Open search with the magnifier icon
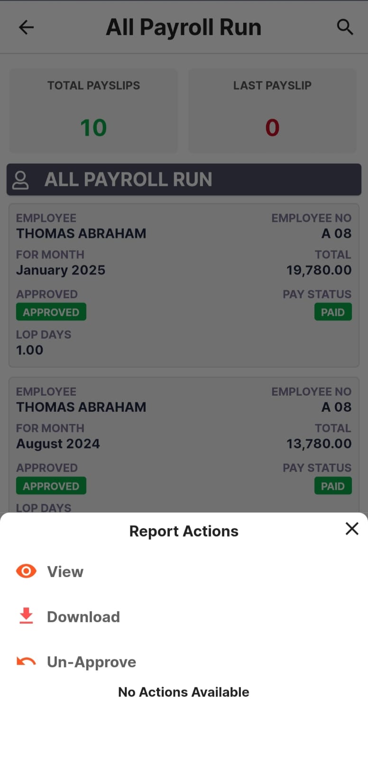Screen dimensions: 368x760 (345, 27)
